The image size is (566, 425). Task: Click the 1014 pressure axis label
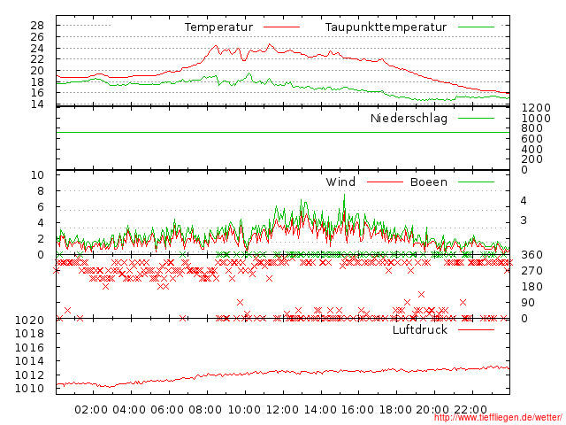29,361
